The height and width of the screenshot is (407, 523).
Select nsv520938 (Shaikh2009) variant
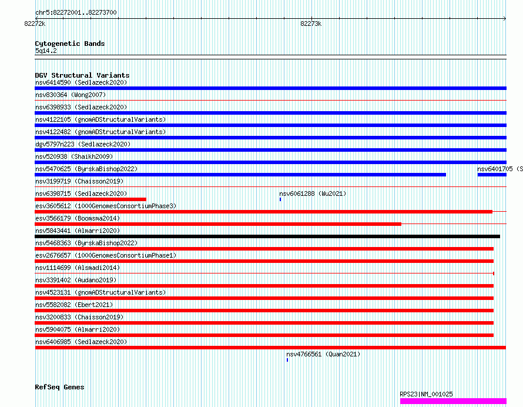74,156
